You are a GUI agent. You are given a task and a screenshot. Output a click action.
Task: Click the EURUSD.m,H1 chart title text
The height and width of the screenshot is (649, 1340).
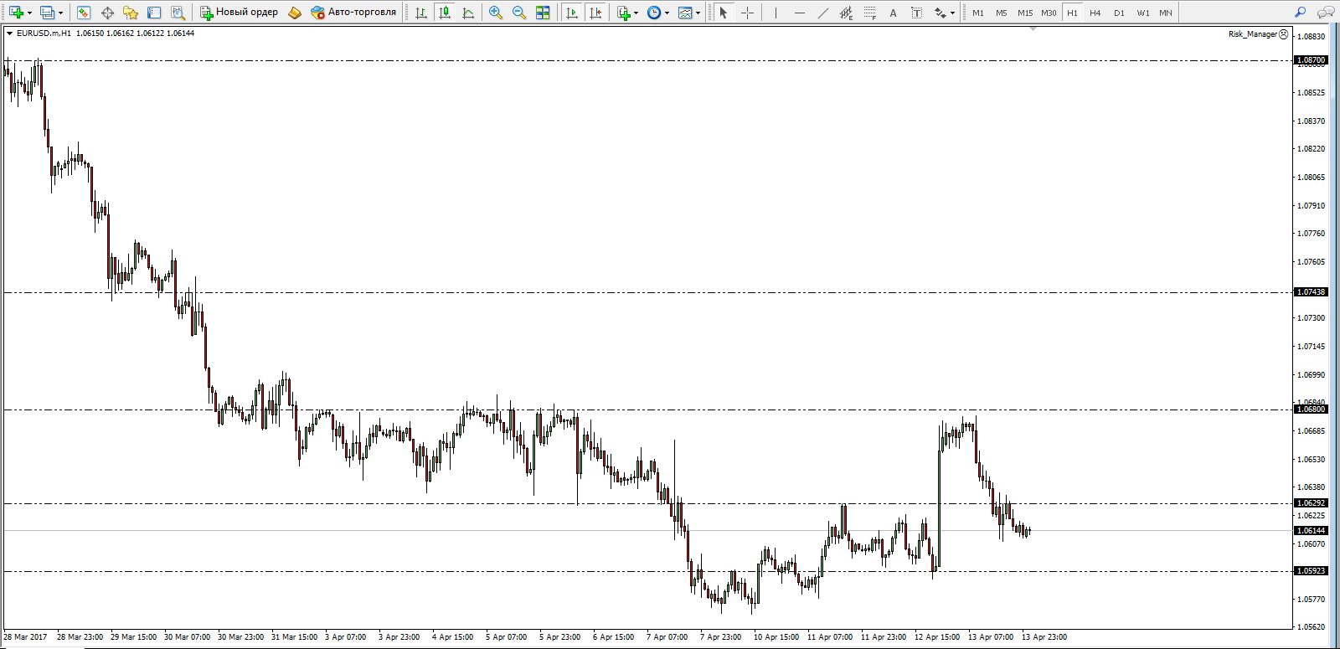tap(44, 33)
